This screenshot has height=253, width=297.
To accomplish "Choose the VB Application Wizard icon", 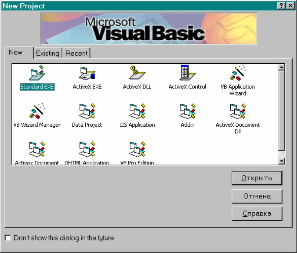I will click(238, 73).
